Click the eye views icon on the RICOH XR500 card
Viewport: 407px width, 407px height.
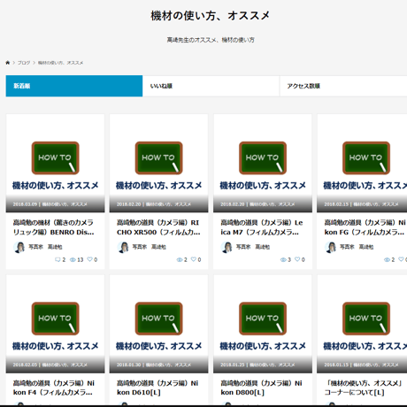[180, 259]
